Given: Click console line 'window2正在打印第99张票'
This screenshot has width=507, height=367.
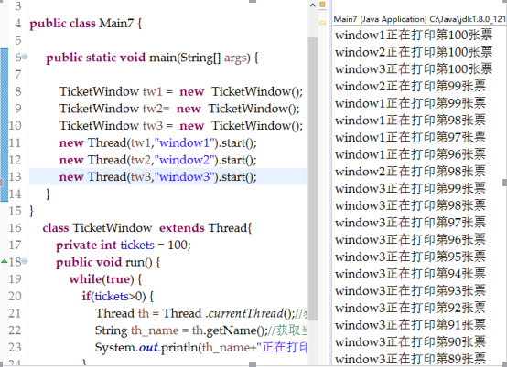Looking at the screenshot, I should (410, 86).
